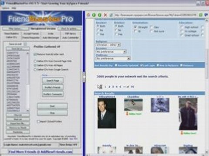This screenshot has height=156, width=209.
Task: Click the web page scrollbar up arrow
Action: (207, 21)
